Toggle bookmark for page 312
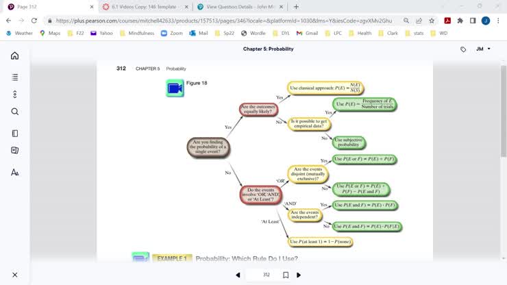Image resolution: width=507 pixels, height=285 pixels. pyautogui.click(x=286, y=275)
